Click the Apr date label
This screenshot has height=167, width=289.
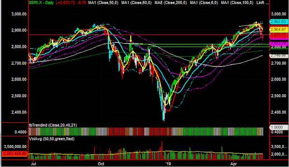click(x=234, y=164)
